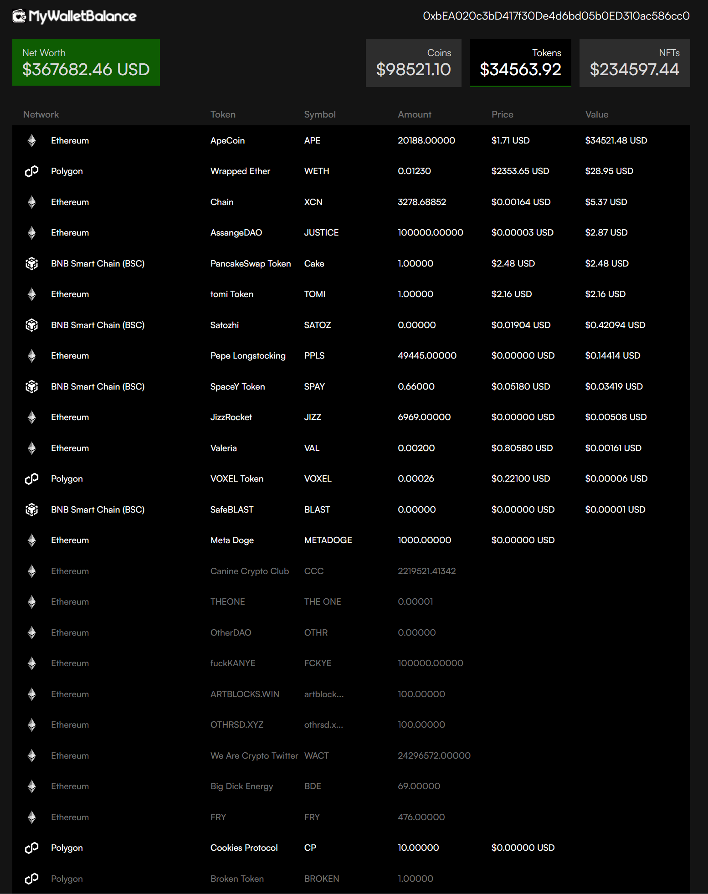
Task: Click the $0.42094 USD value cell
Action: tap(616, 325)
